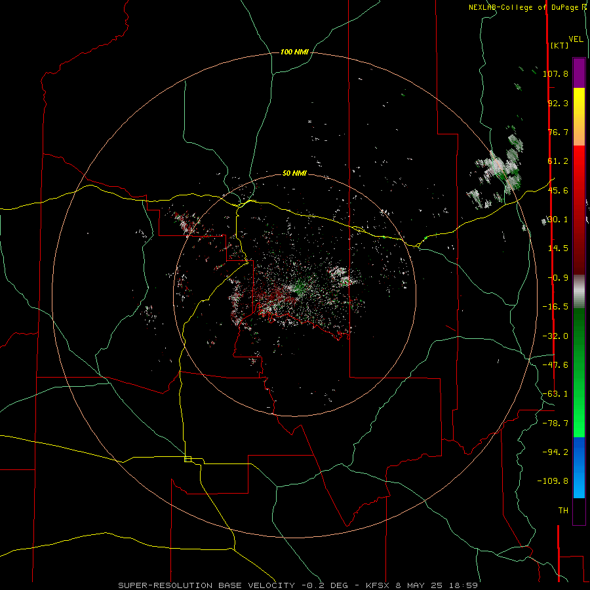Image resolution: width=590 pixels, height=590 pixels.
Task: Select the -94.2 value on velocity scale
Action: (555, 452)
